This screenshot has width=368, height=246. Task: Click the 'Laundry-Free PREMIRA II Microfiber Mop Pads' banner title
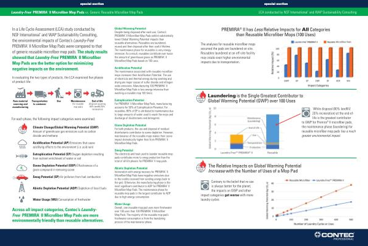48,12
